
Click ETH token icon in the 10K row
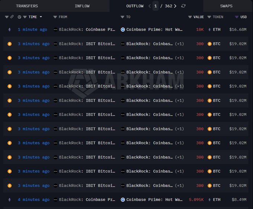pyautogui.click(x=209, y=29)
